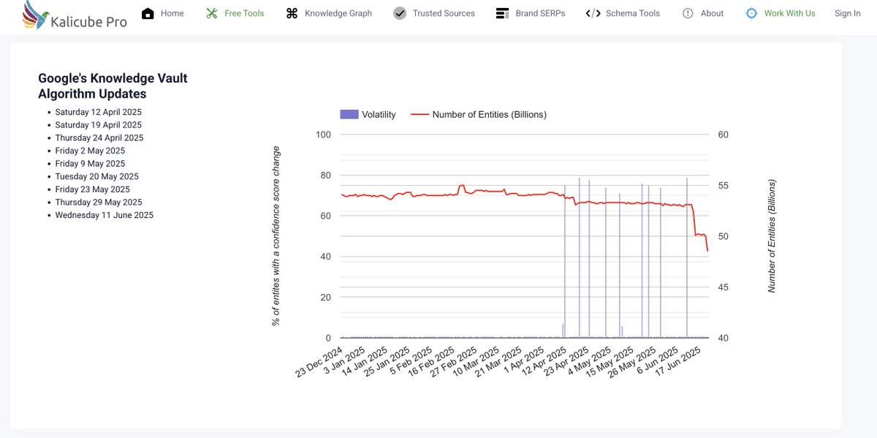The height and width of the screenshot is (438, 877).
Task: Click the 1 Apr 2025 axis label
Action: click(525, 360)
